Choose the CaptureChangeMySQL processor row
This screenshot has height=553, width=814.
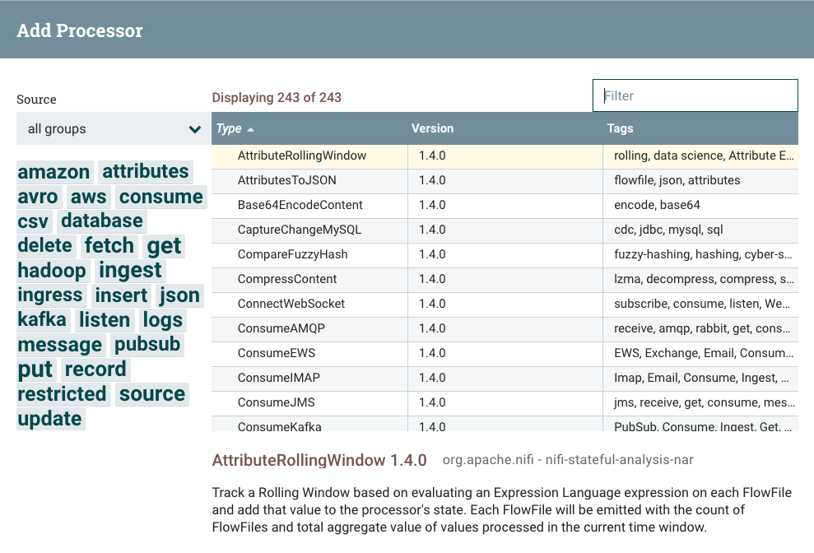click(299, 230)
